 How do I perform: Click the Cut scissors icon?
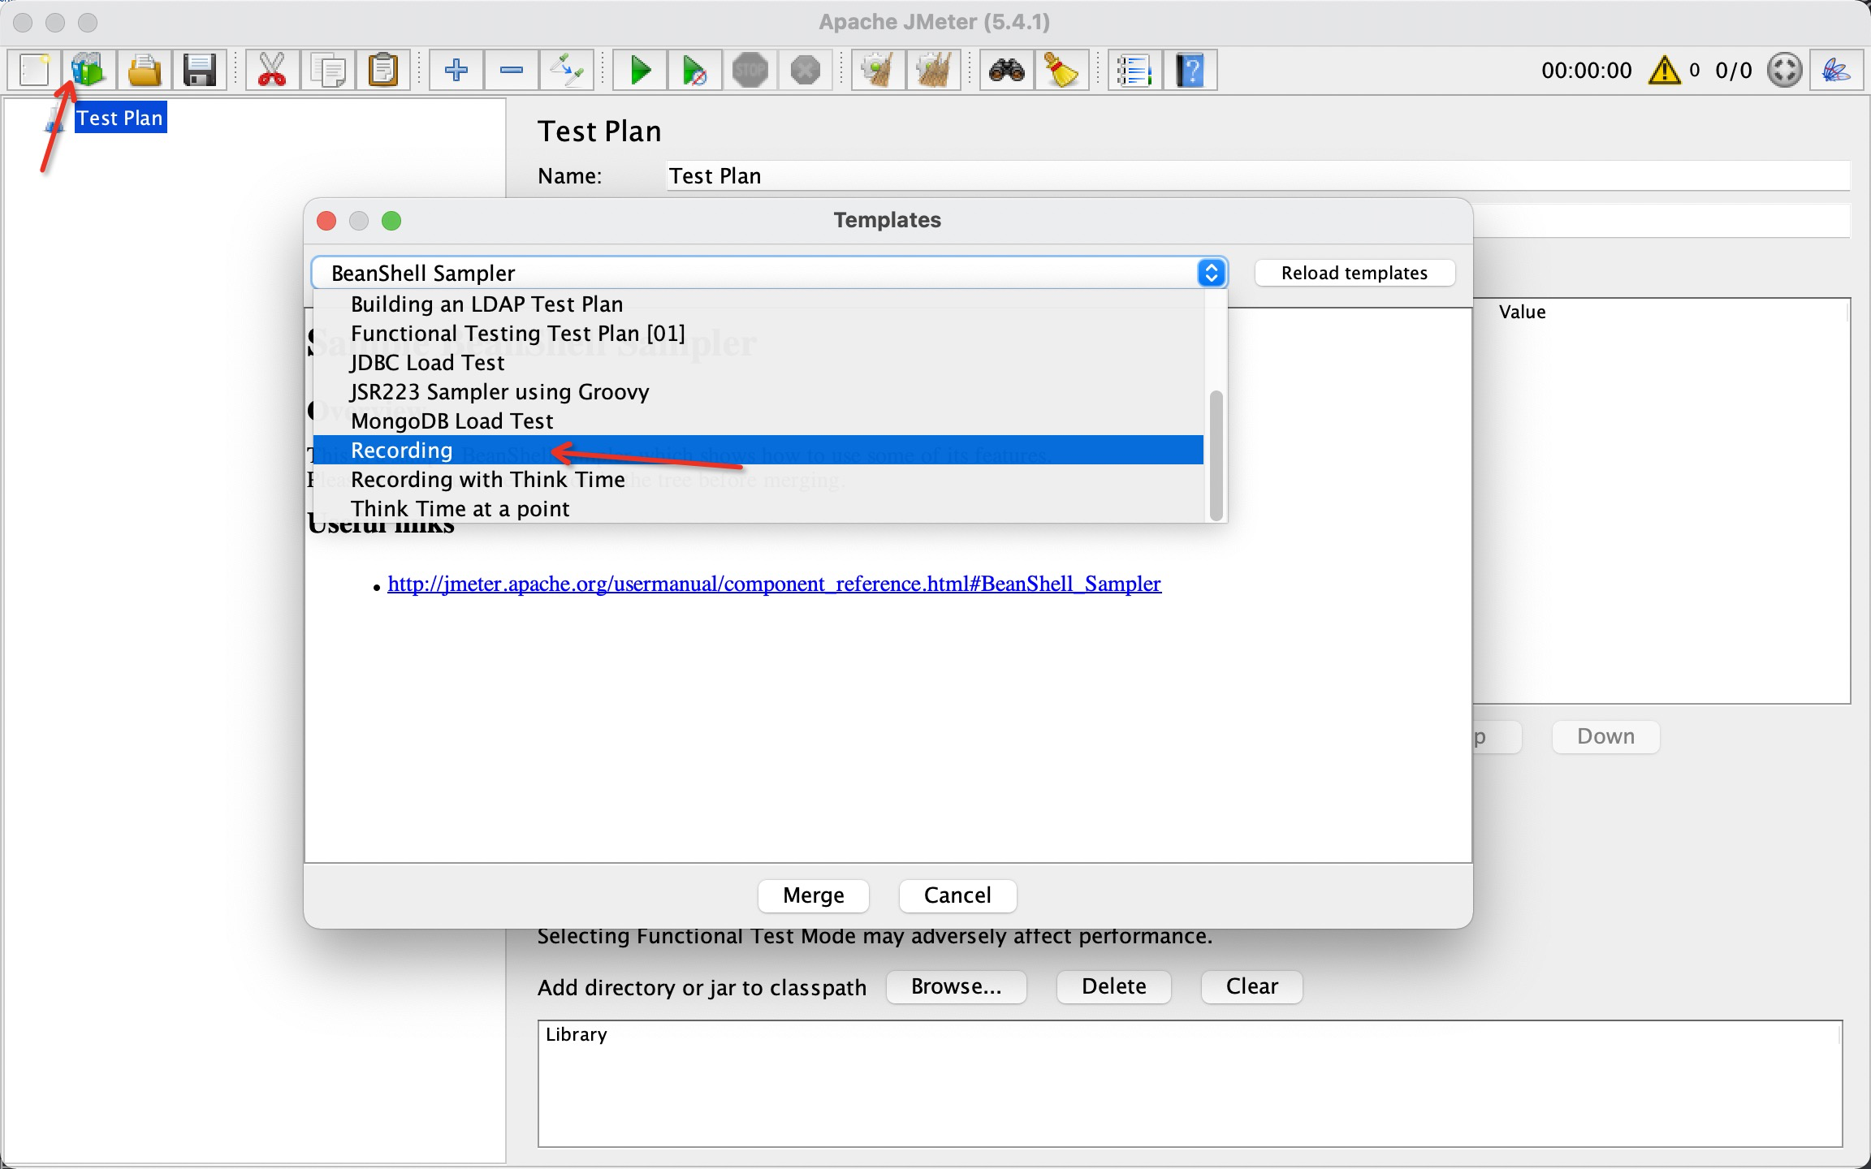click(272, 70)
